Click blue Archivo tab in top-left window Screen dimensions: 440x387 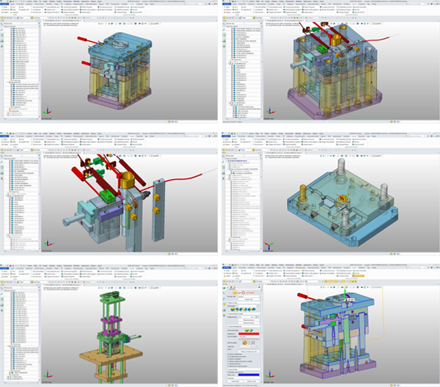tap(4, 4)
